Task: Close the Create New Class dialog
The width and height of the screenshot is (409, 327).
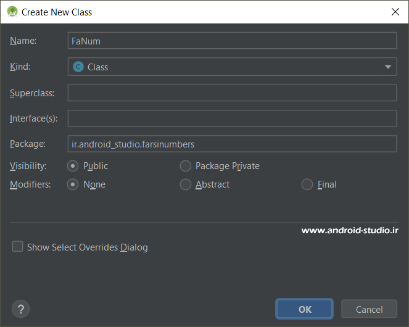Action: click(x=394, y=12)
